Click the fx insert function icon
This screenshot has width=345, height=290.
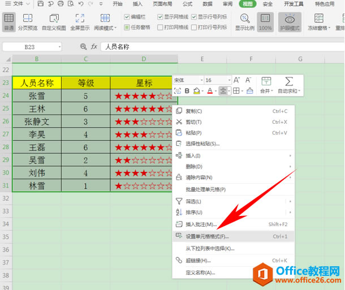pos(94,46)
